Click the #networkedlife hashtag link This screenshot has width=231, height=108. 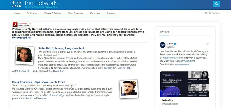[21, 38]
